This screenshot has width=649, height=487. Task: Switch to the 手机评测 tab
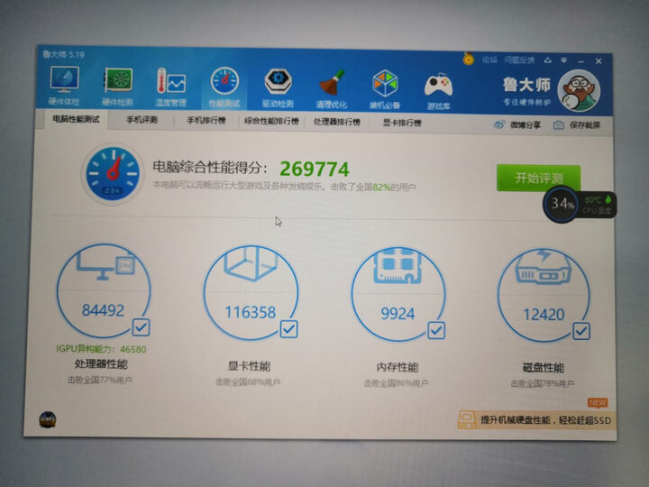click(x=142, y=120)
